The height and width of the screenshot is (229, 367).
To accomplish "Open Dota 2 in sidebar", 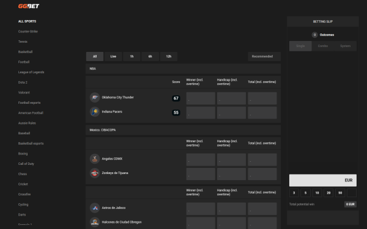I will (x=23, y=82).
